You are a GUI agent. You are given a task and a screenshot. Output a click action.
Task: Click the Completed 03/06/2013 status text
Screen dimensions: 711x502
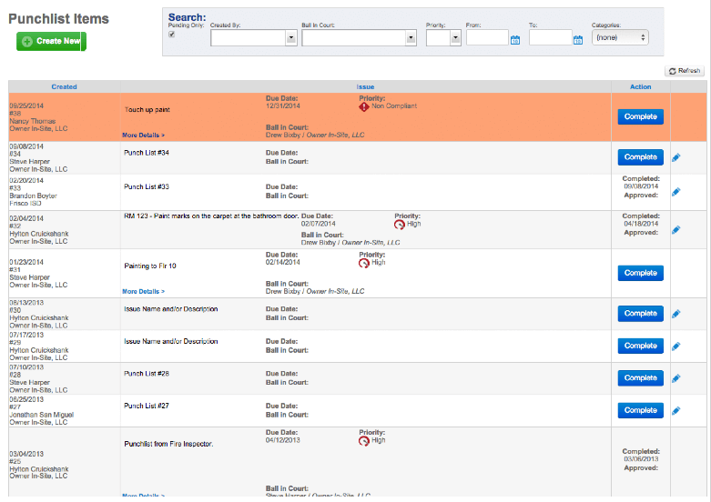coord(641,456)
